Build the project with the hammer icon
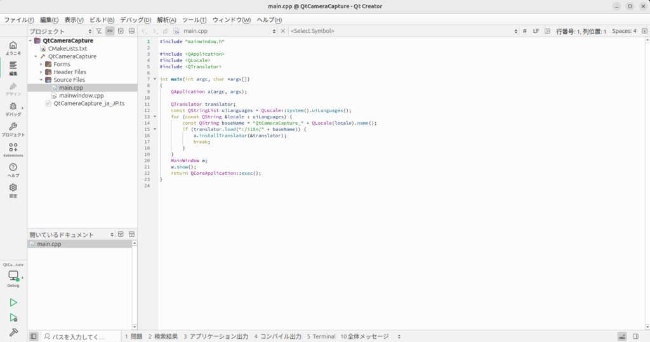Screen dimensions: 650x342 13,332
